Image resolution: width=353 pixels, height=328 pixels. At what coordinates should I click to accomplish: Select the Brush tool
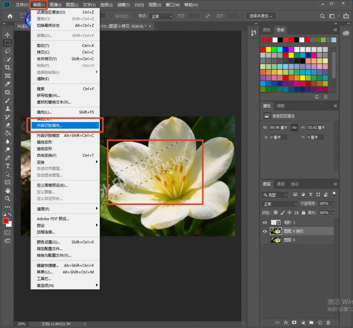pyautogui.click(x=8, y=100)
